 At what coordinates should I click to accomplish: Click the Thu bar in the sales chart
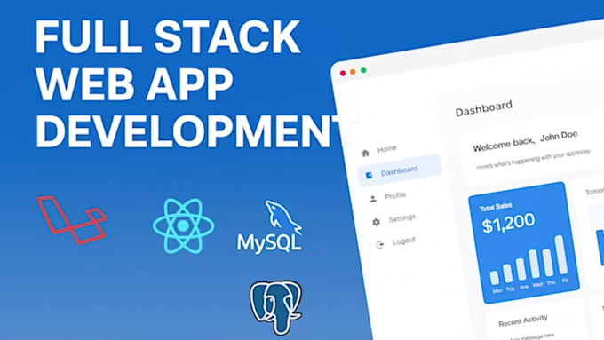tap(548, 263)
